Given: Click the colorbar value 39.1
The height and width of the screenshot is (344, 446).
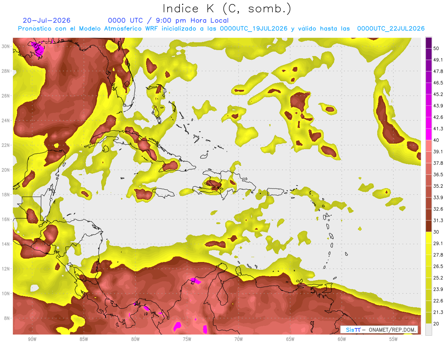Looking at the screenshot, I should pyautogui.click(x=439, y=151).
